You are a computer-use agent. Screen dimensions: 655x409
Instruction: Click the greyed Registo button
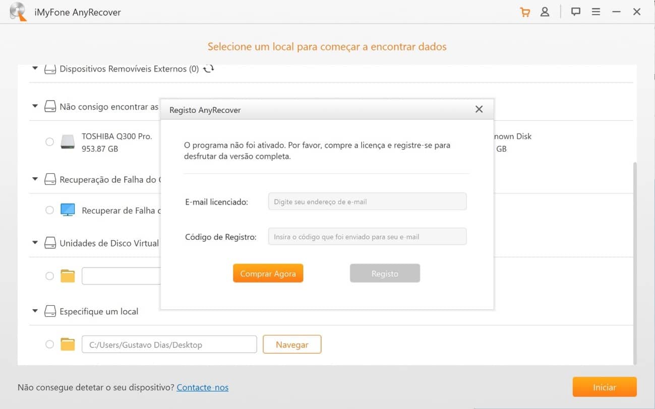click(385, 274)
